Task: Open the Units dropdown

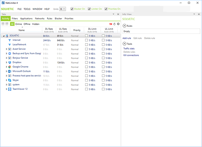Action: tap(62, 9)
